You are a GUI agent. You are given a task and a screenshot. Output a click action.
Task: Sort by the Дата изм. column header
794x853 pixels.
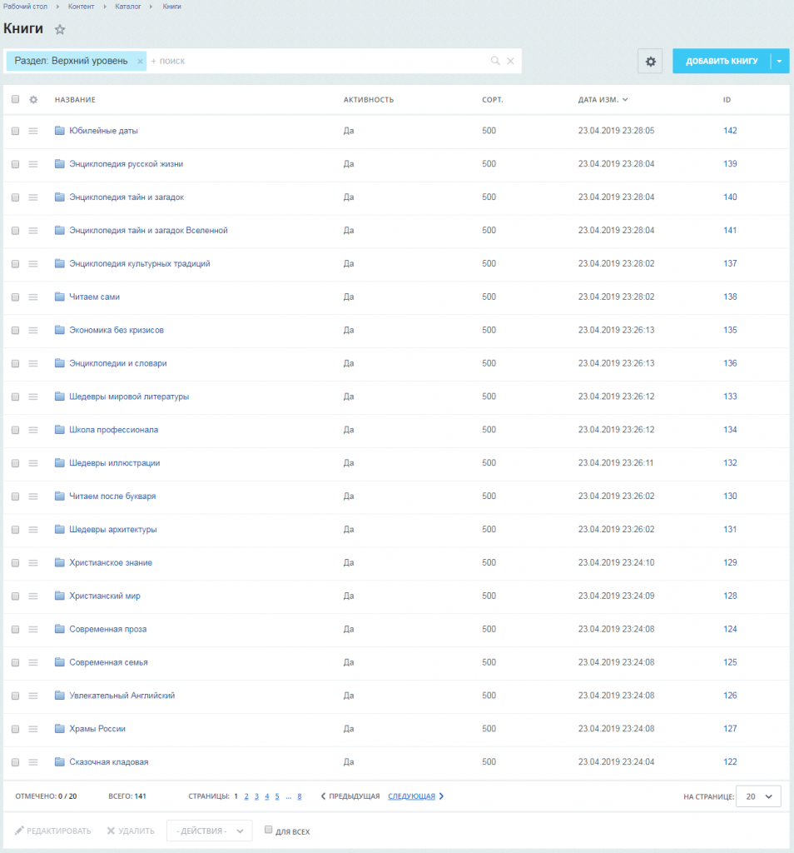point(603,100)
